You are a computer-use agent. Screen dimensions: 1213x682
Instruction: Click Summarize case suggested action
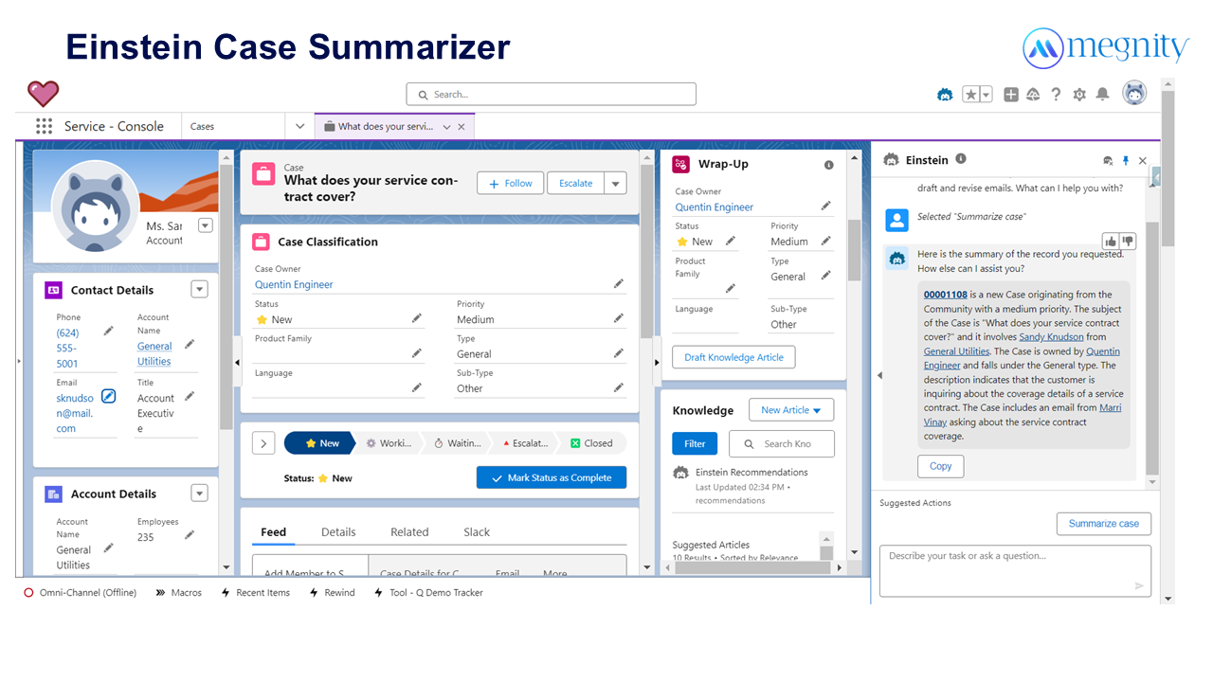[x=1104, y=524]
